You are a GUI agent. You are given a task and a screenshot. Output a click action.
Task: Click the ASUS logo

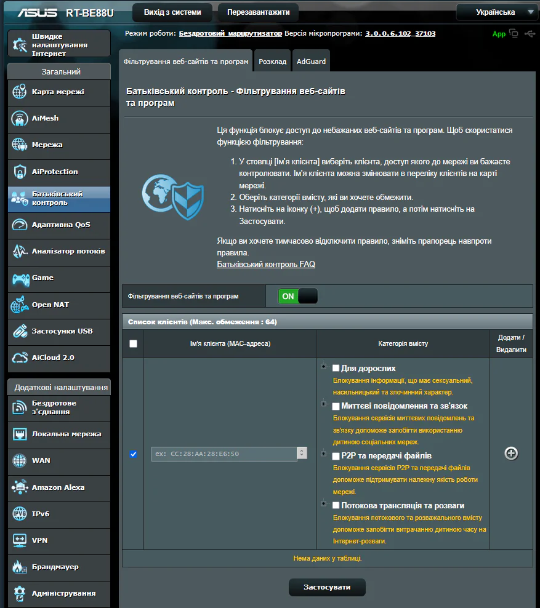[x=37, y=12]
